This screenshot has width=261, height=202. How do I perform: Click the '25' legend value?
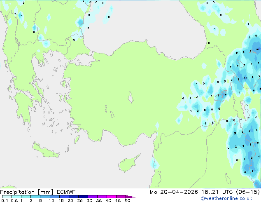80,200
